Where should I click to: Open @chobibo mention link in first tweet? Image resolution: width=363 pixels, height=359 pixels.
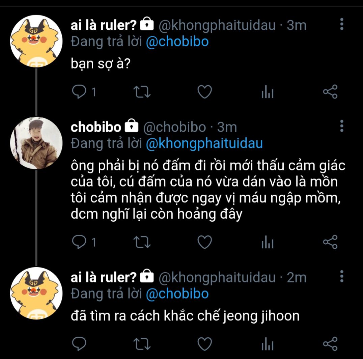point(177,42)
